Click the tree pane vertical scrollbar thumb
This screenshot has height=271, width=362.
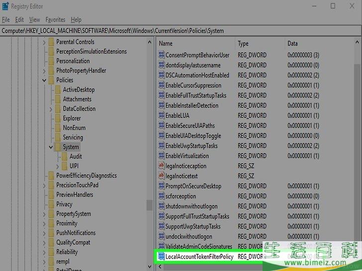click(150, 205)
